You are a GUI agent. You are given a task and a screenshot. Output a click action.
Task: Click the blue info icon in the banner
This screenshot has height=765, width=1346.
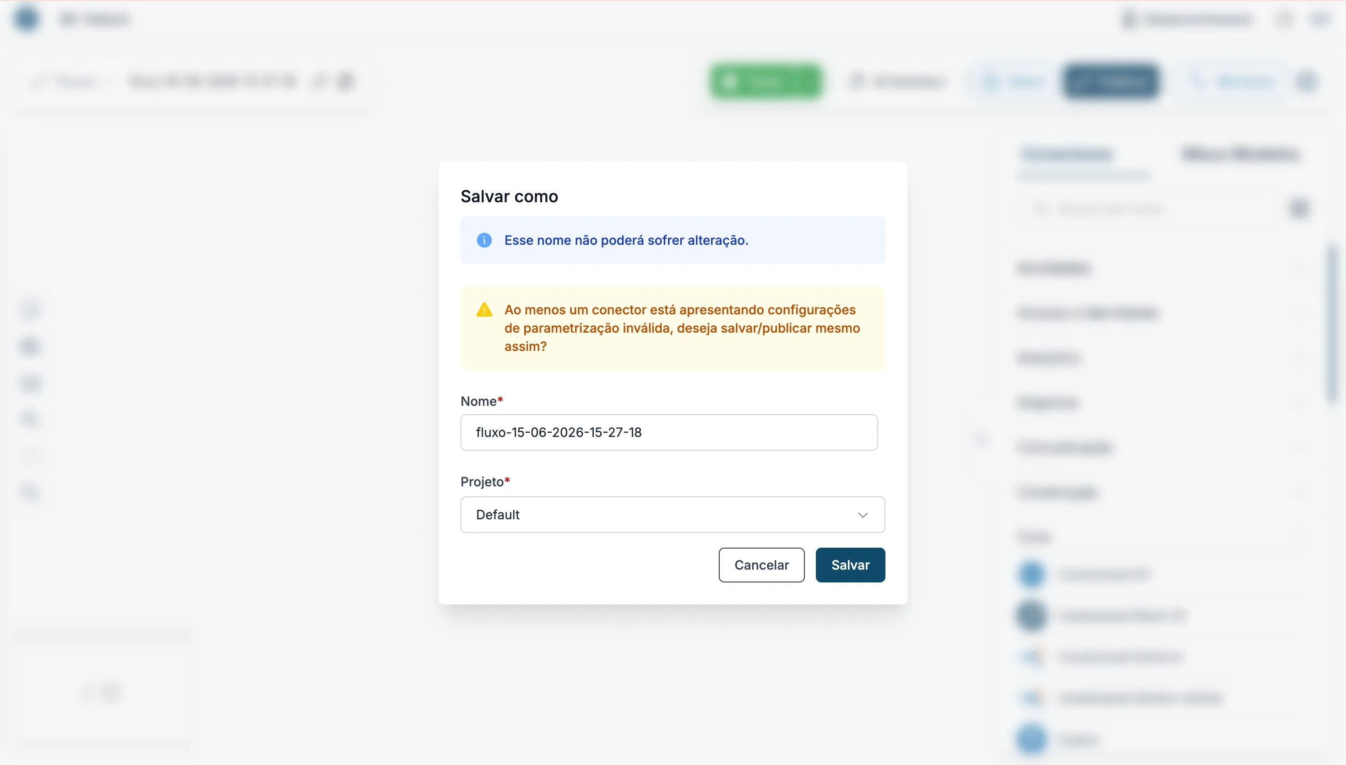(484, 240)
